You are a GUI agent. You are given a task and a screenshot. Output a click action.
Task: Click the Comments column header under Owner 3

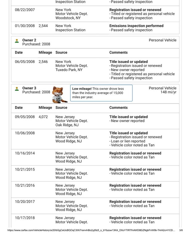118,108
